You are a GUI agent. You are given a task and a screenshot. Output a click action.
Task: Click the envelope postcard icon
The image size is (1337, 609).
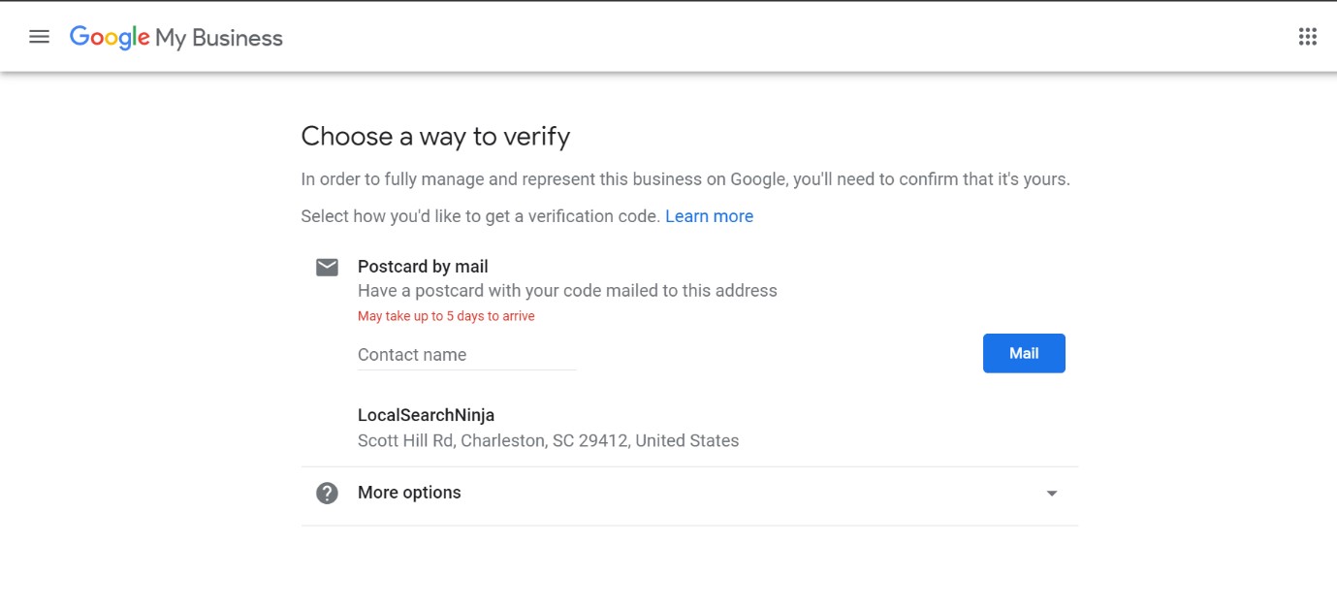point(328,267)
